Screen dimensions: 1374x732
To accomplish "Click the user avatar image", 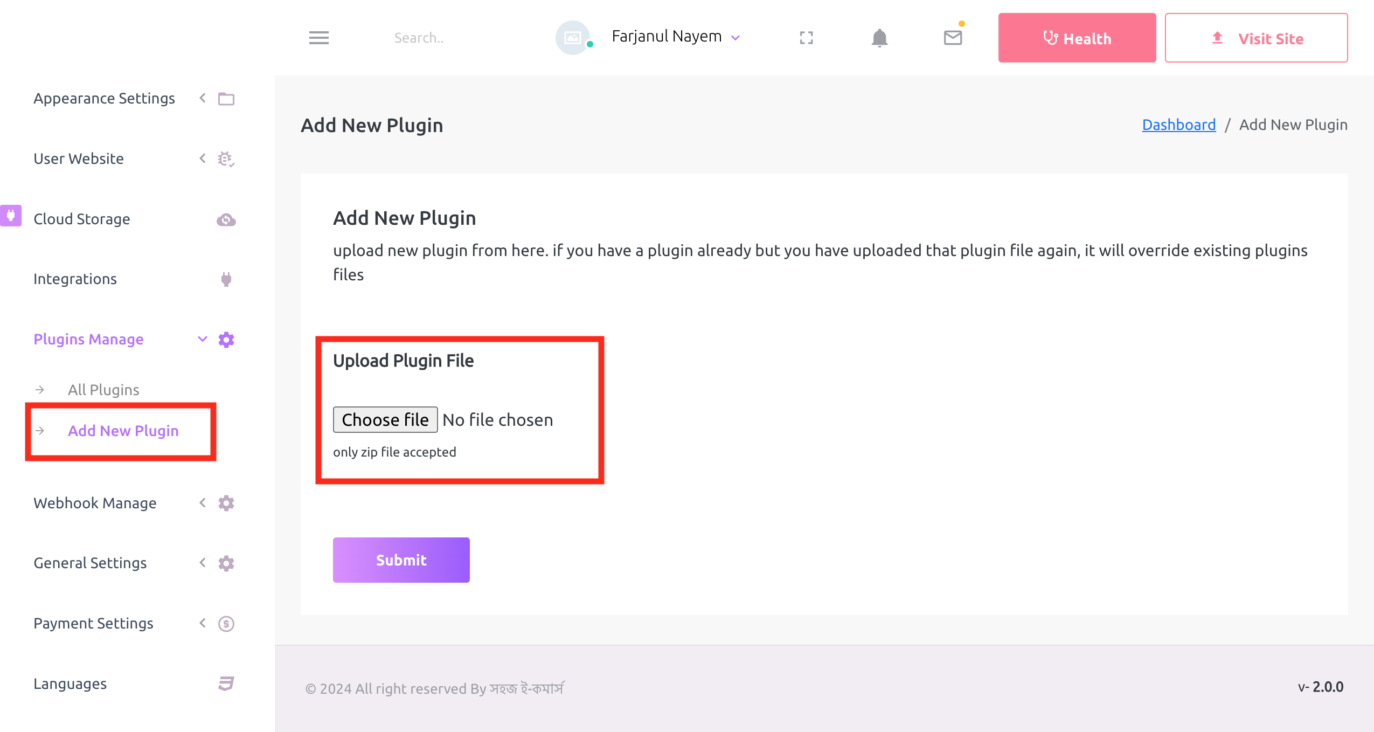I will pyautogui.click(x=572, y=38).
